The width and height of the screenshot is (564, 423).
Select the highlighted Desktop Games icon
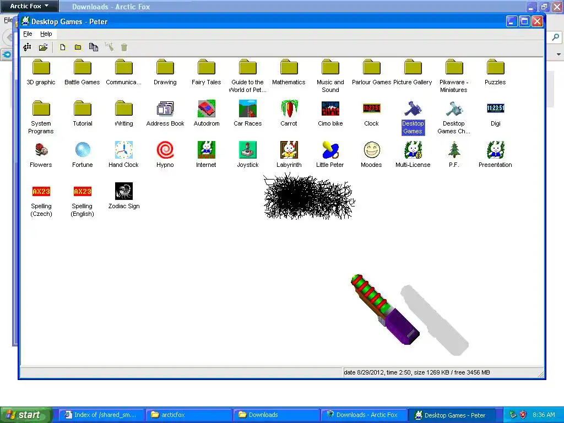413,109
